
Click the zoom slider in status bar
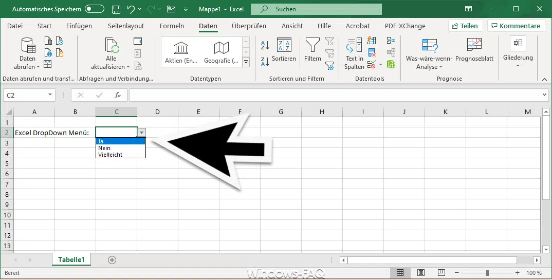tap(487, 273)
